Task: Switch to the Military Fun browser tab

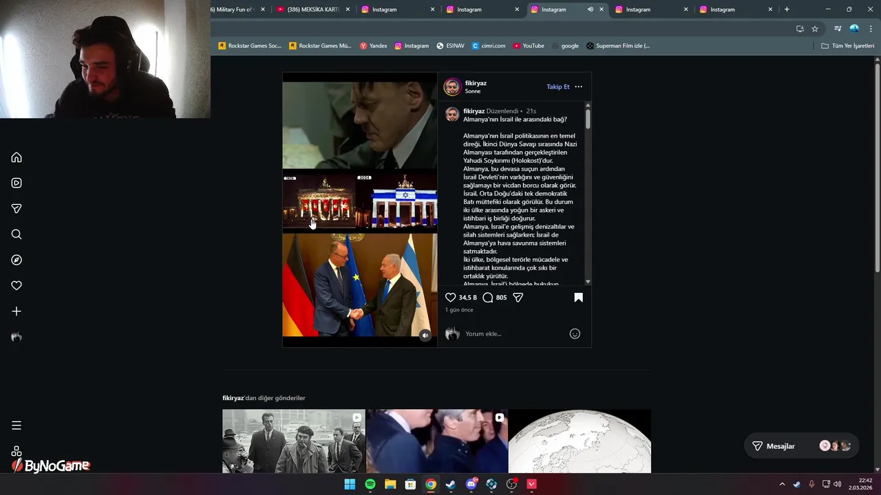Action: pos(234,10)
